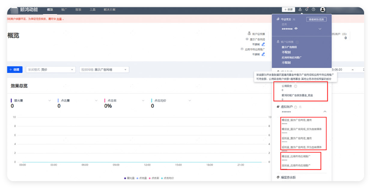Click the 赠送金_应用市场应用推广 entry
The height and width of the screenshot is (188, 371).
coord(296,157)
